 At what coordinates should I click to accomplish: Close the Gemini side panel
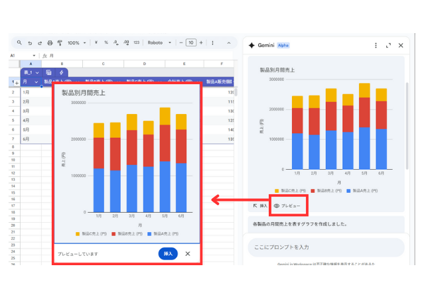pyautogui.click(x=401, y=45)
